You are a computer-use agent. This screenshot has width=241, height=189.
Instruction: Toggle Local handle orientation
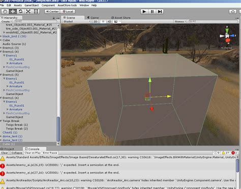68,12
